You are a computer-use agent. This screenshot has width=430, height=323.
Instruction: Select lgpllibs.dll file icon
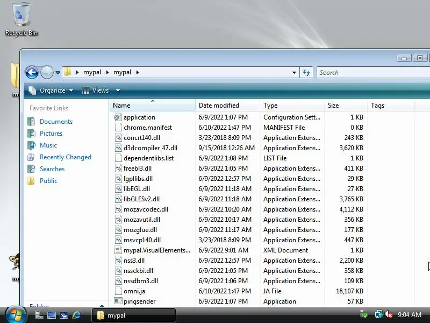tap(118, 179)
